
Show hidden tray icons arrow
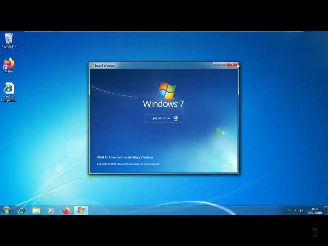pyautogui.click(x=296, y=211)
